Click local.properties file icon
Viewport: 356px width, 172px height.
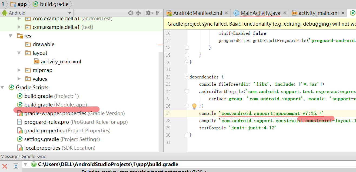[20, 148]
